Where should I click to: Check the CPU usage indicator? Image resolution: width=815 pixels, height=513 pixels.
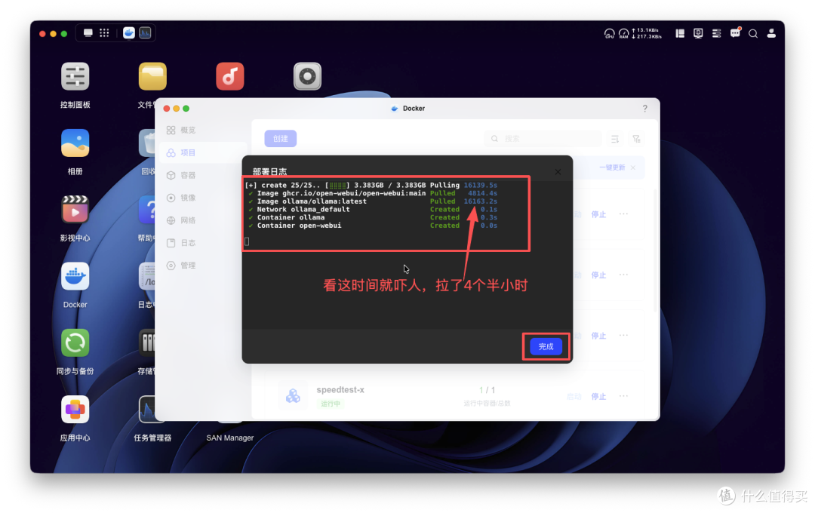pos(609,34)
